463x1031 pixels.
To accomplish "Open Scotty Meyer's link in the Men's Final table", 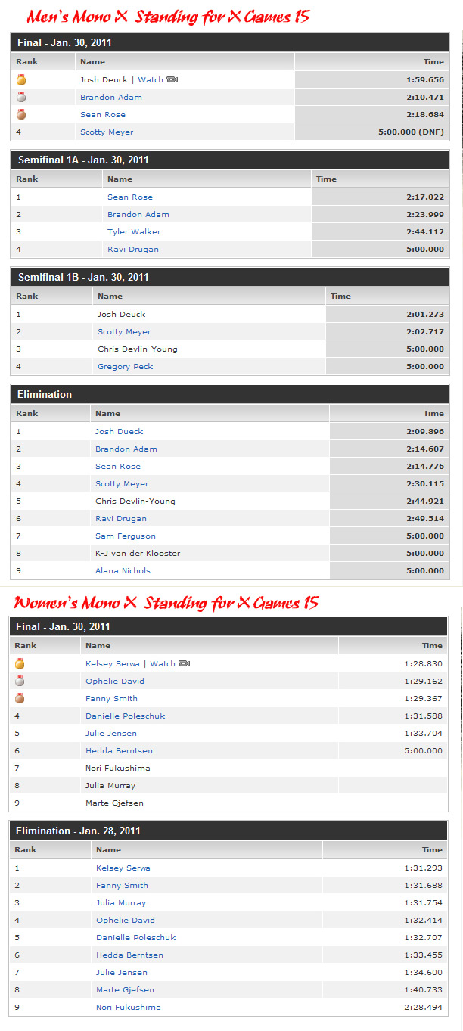I will [x=107, y=132].
